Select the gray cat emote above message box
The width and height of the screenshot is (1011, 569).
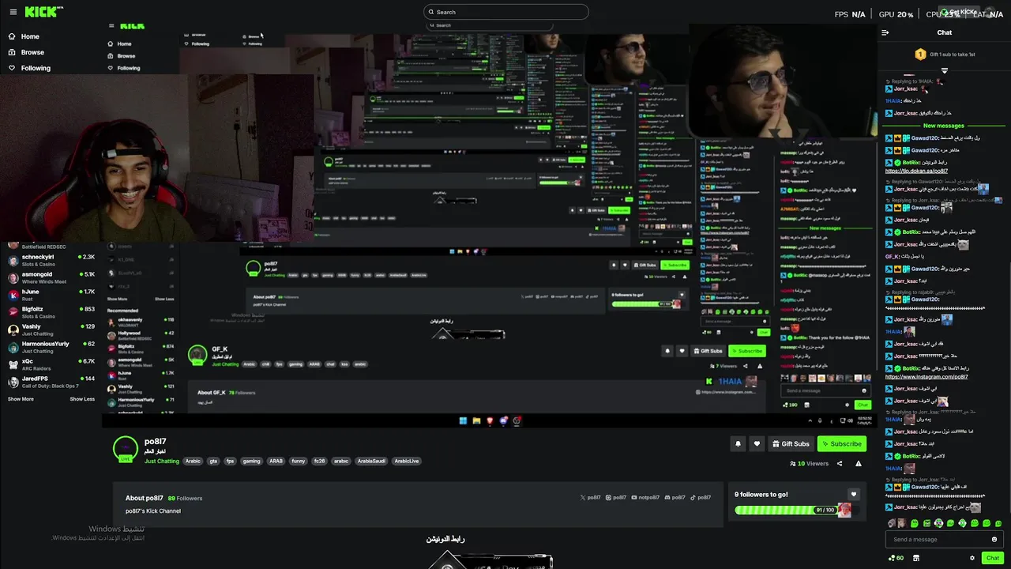[x=892, y=523]
